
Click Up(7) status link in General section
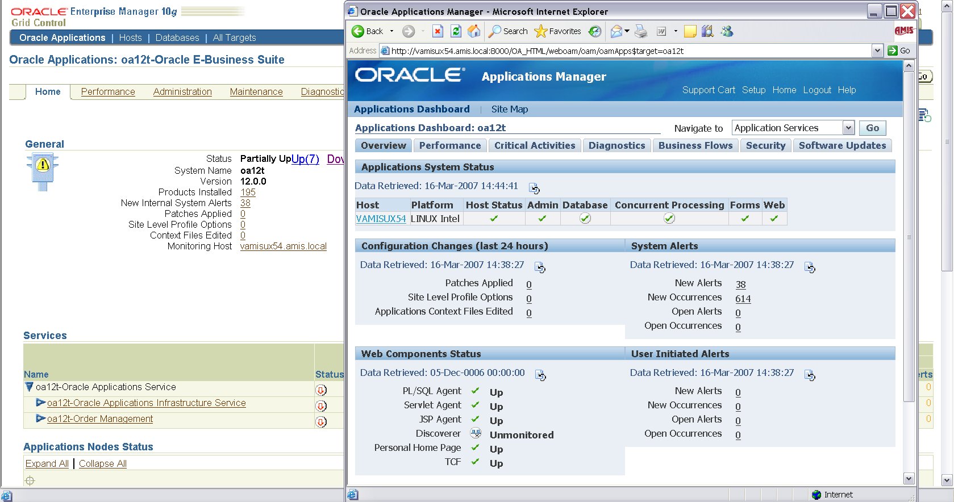click(x=305, y=158)
